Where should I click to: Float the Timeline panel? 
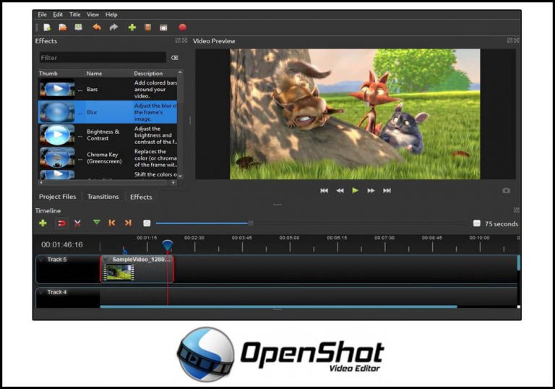pyautogui.click(x=517, y=210)
